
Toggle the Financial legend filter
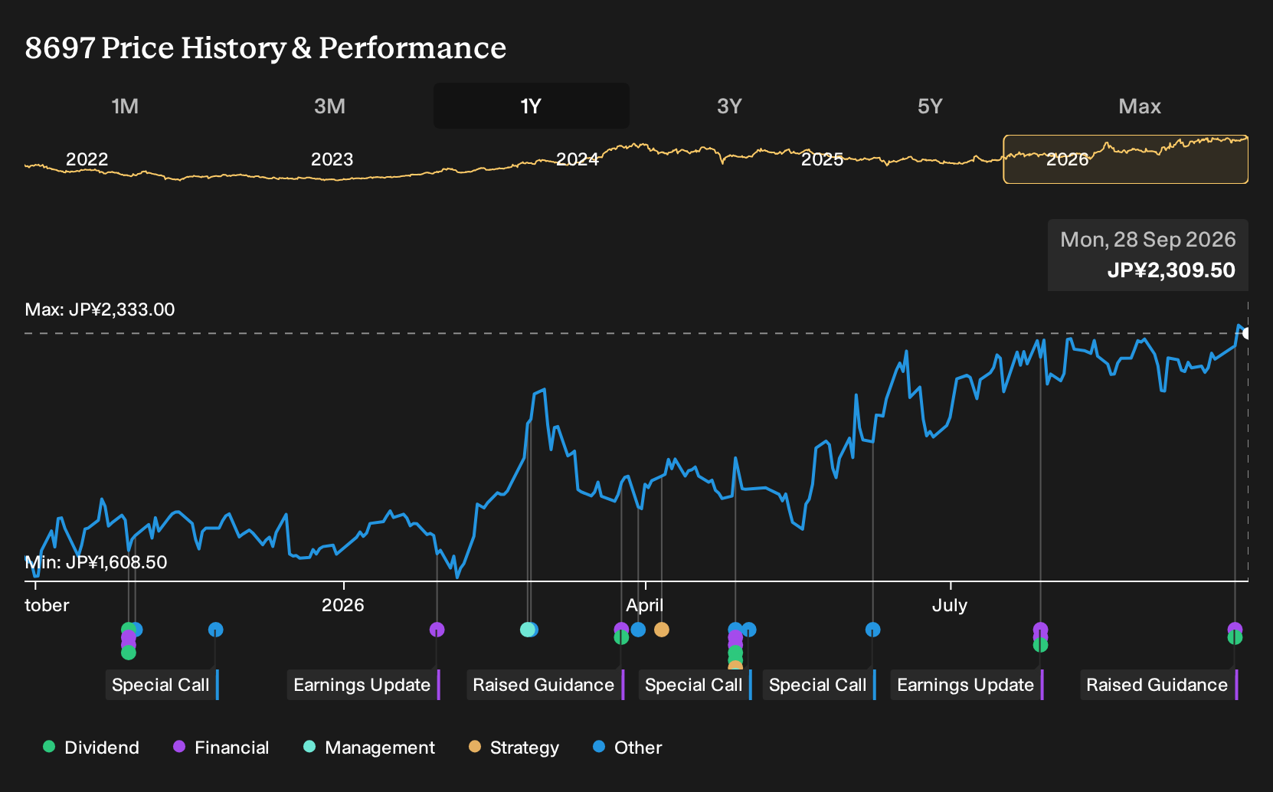point(221,748)
